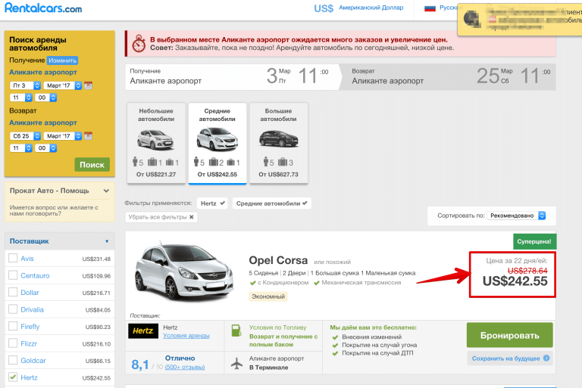The height and width of the screenshot is (388, 582).
Task: Open return day dropdown Сб 25
Action: [x=25, y=136]
